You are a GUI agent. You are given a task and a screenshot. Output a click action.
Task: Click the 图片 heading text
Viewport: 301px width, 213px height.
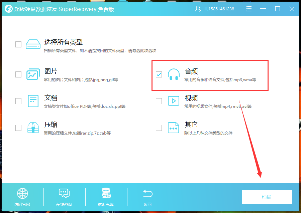(x=51, y=71)
